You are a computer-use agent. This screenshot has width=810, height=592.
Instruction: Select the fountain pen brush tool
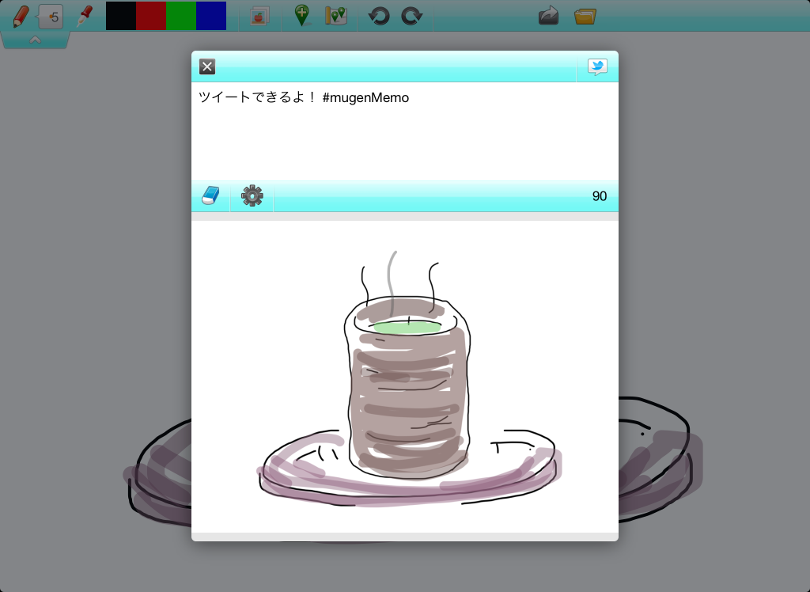click(x=84, y=15)
